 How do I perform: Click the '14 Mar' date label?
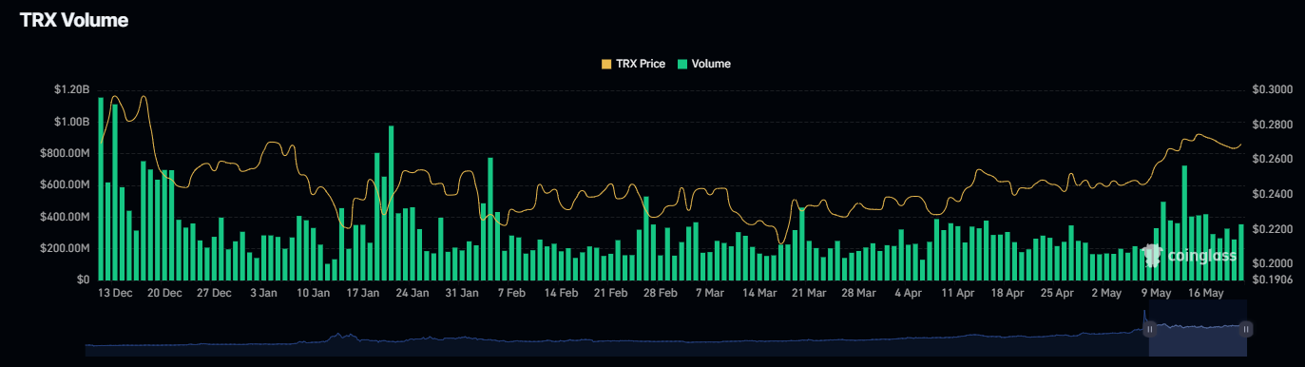coord(758,294)
